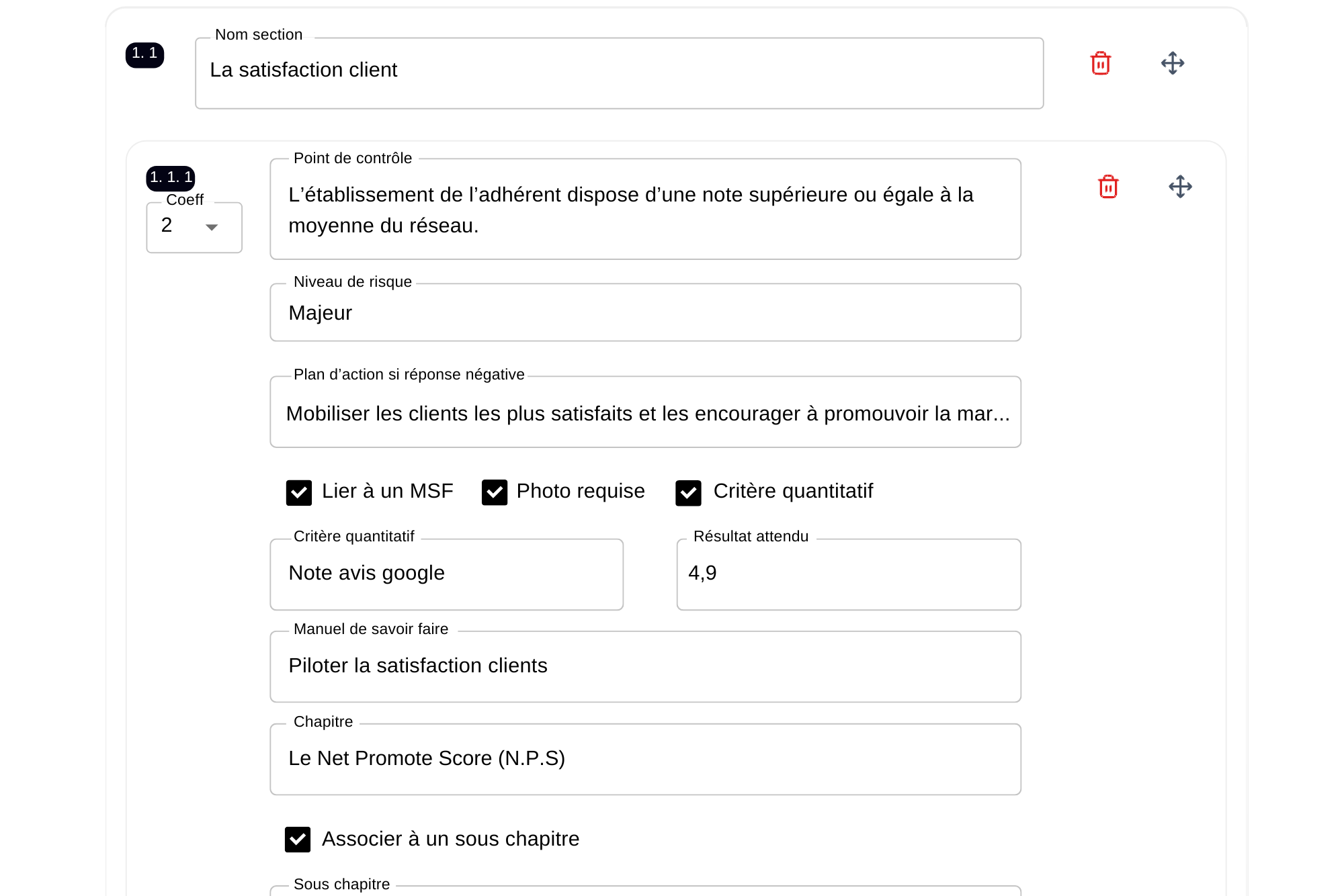Click the Plan d'action si réponse négative field
The image size is (1344, 896).
645,412
